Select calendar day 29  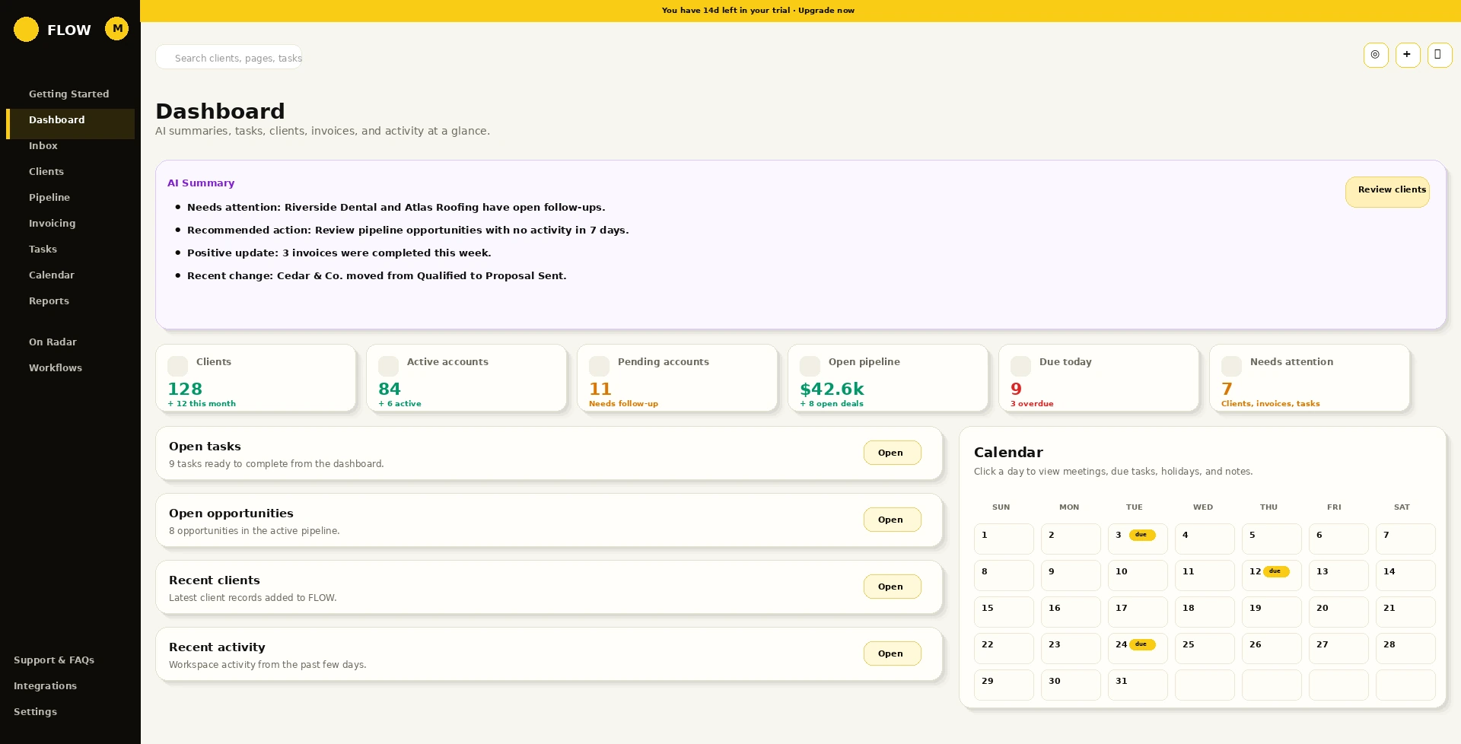[x=1004, y=685]
